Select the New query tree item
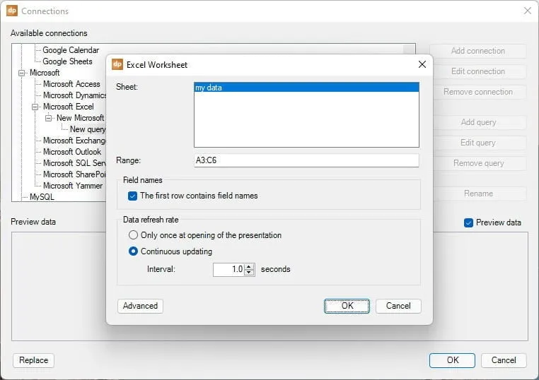This screenshot has width=539, height=380. 88,129
